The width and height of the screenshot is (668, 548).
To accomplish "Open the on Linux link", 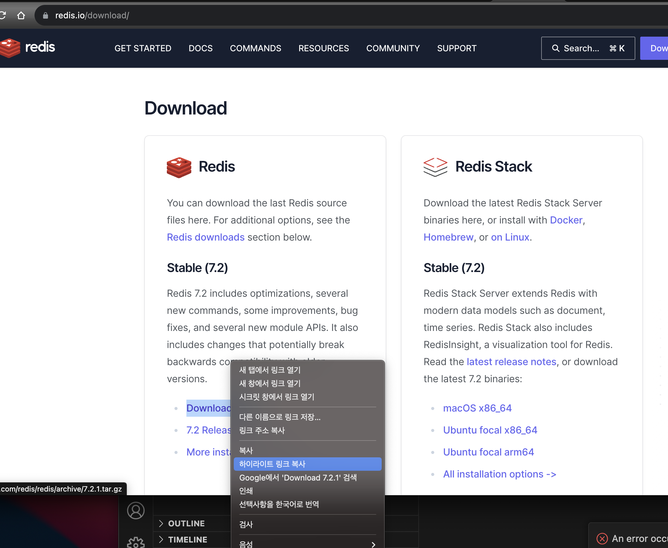I will pos(510,237).
